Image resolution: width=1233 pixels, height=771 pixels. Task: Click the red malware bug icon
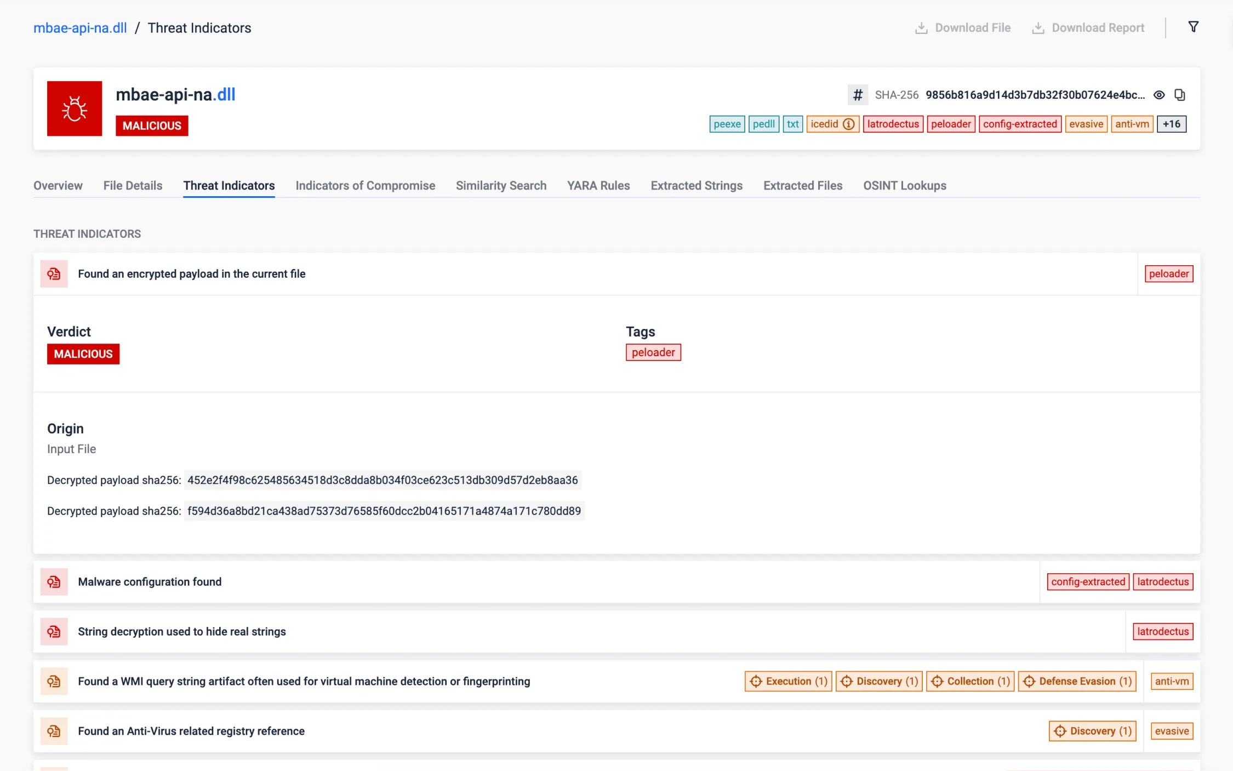pyautogui.click(x=75, y=108)
